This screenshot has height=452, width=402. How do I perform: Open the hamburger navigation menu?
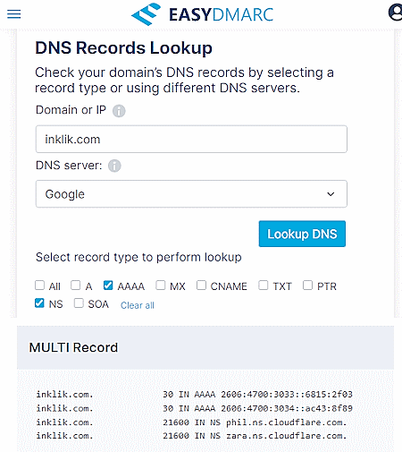tap(14, 14)
